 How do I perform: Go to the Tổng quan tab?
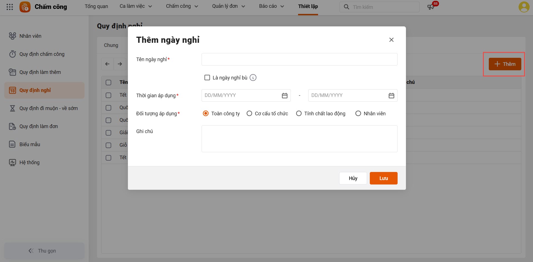(96, 6)
